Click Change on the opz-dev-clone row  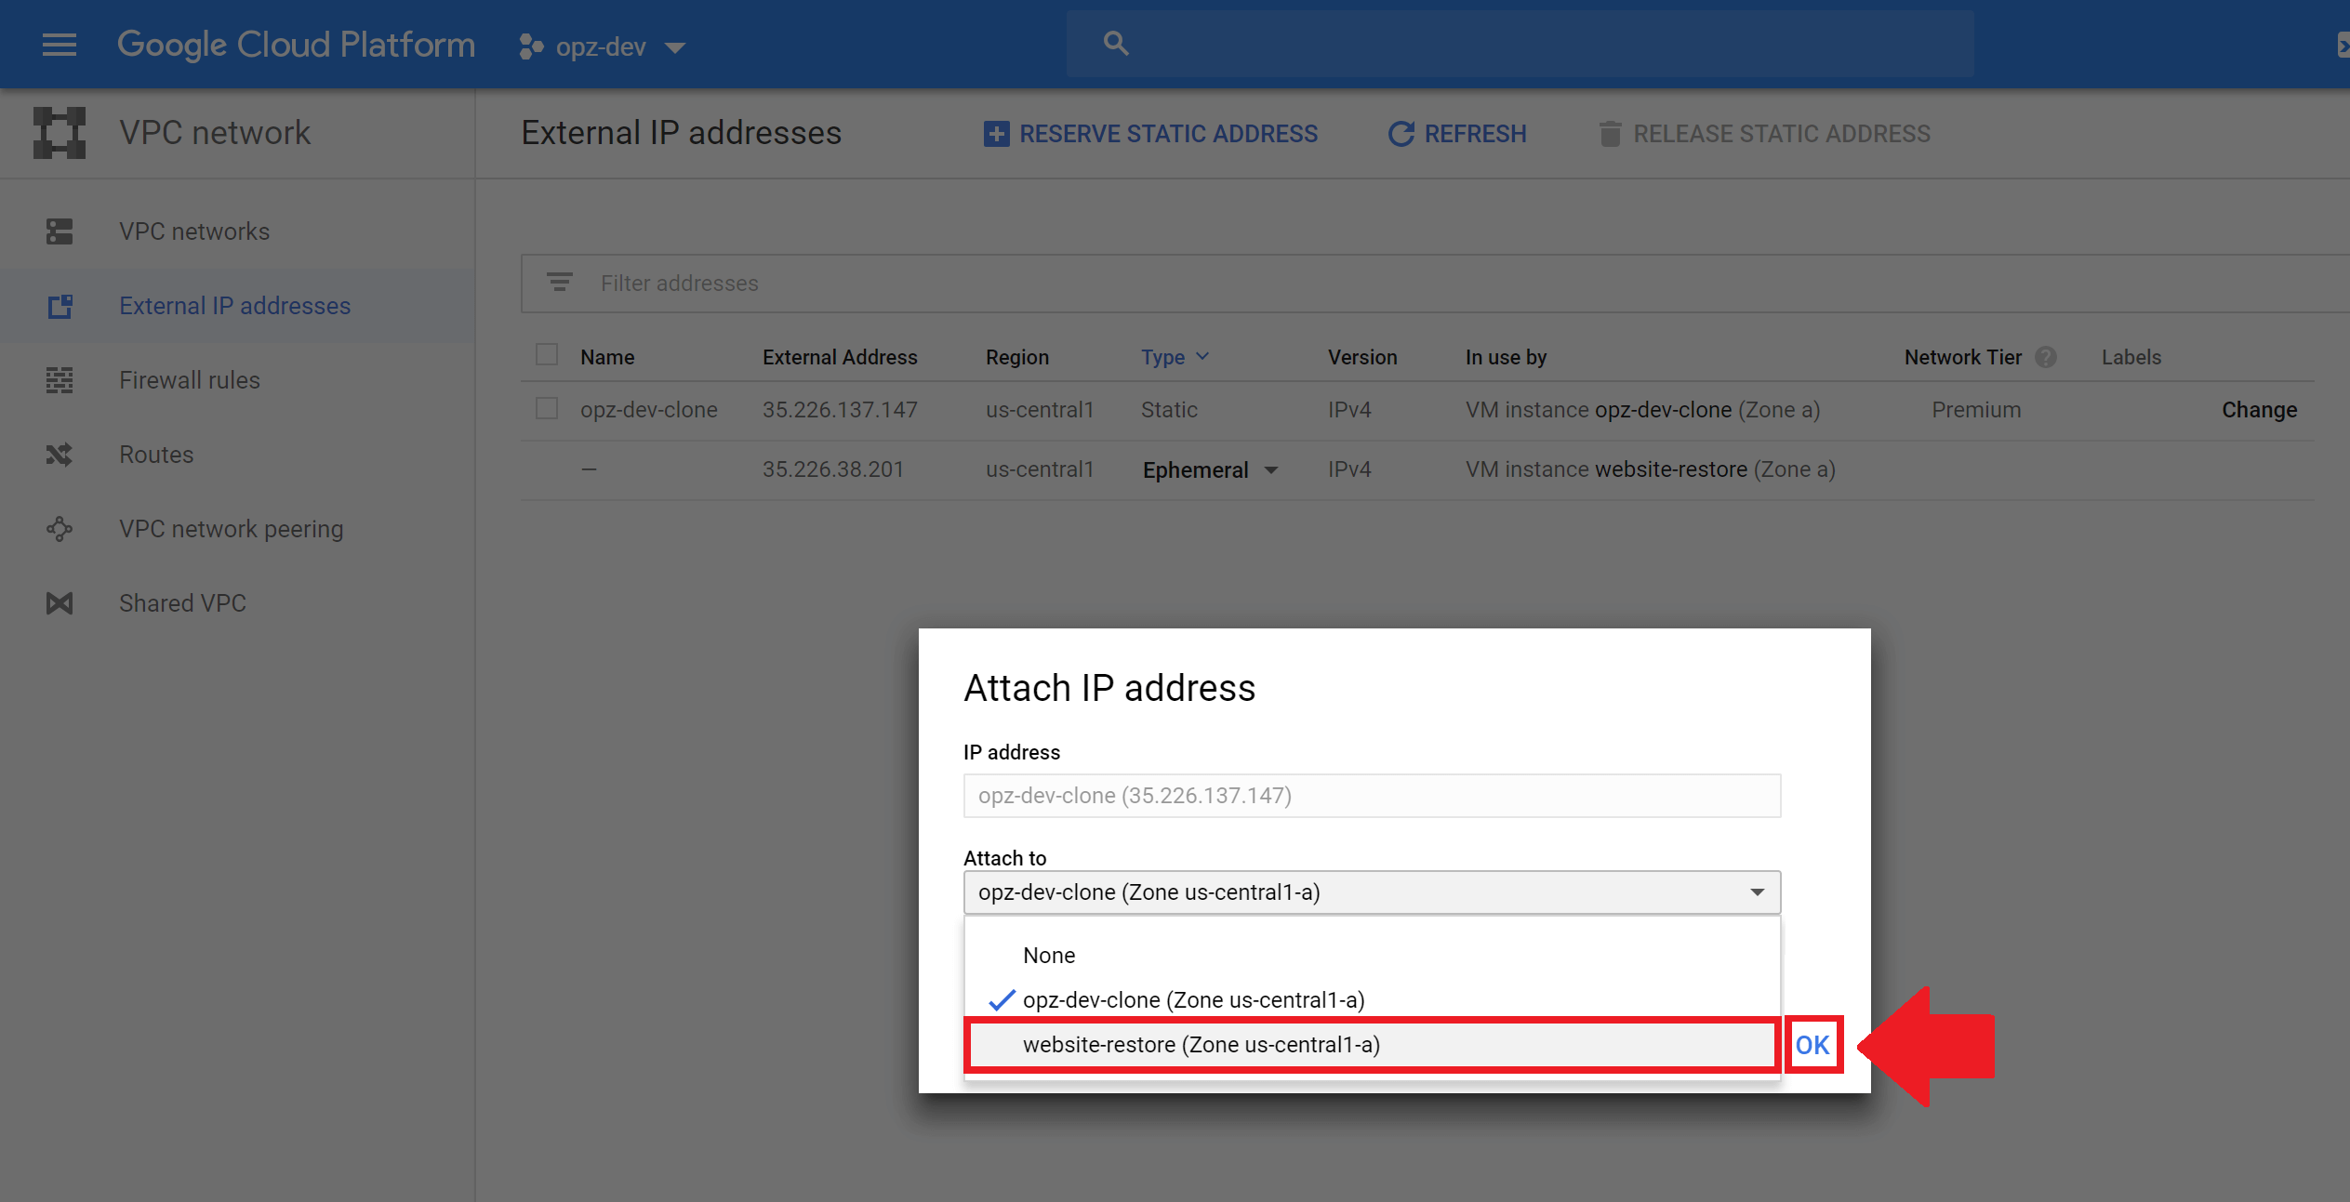(x=2260, y=410)
